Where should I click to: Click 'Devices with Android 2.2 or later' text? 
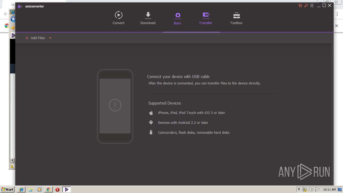(183, 123)
